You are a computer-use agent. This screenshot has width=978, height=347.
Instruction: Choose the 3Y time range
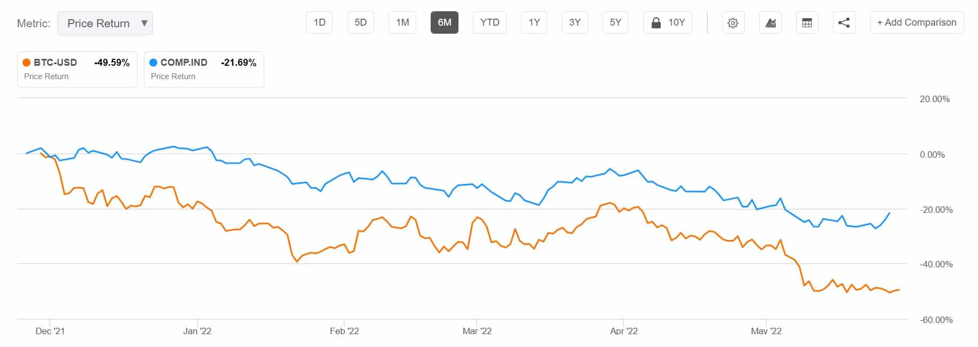pyautogui.click(x=575, y=22)
